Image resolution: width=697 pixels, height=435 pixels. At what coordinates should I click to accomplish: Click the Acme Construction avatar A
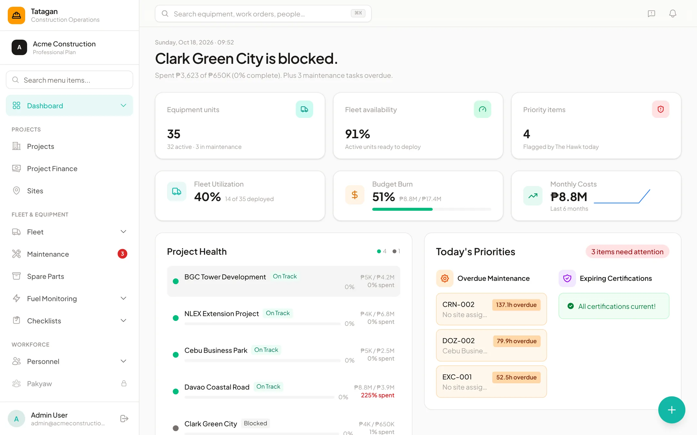point(19,47)
